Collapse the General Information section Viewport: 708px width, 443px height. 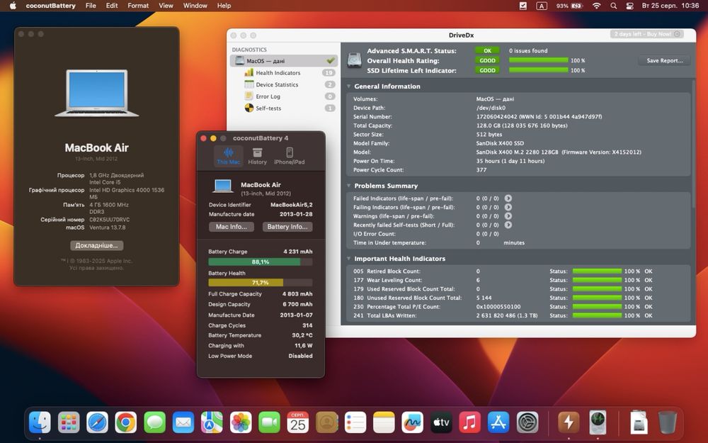point(349,86)
